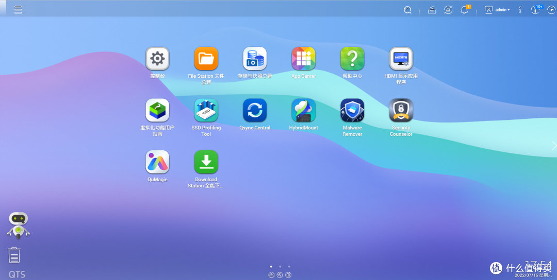Click the tools icon at bottom center
557x280 pixels.
coord(280,275)
